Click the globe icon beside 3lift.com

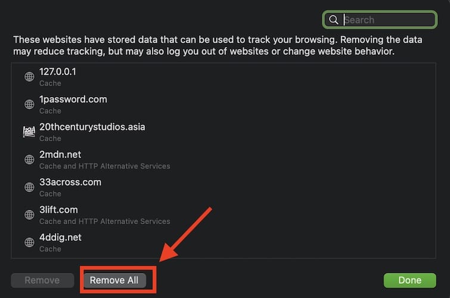[29, 215]
